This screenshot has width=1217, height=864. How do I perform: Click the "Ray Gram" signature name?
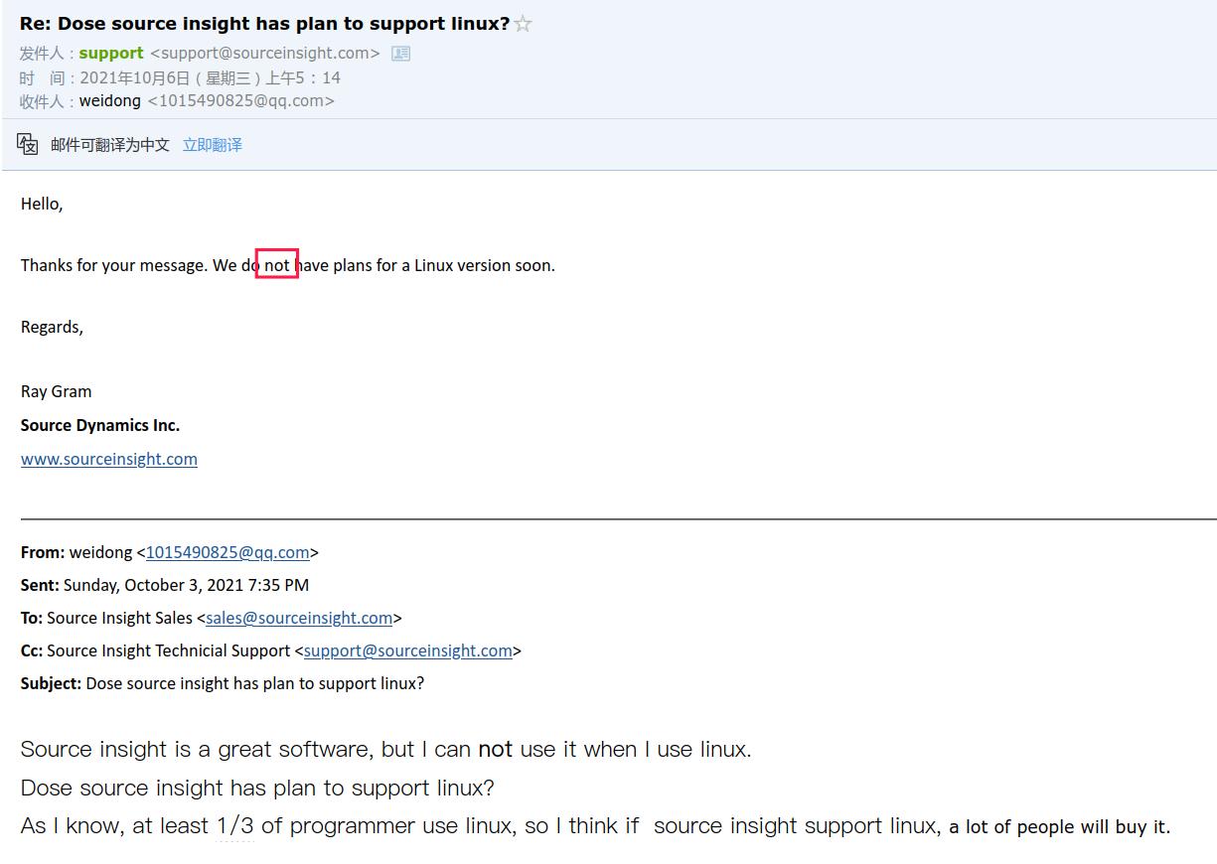[x=56, y=391]
